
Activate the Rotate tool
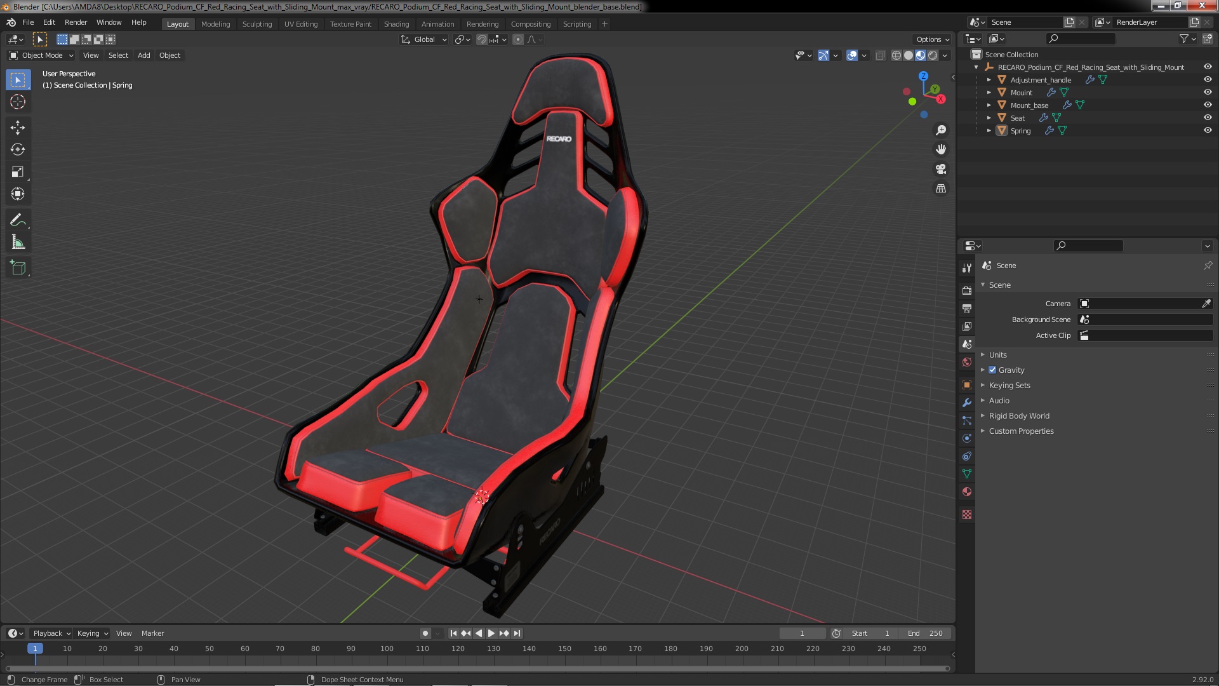pos(18,150)
